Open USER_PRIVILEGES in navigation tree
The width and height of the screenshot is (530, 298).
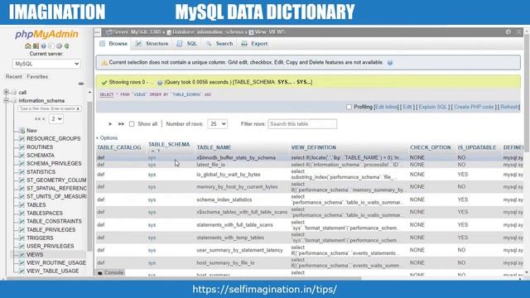(51, 247)
